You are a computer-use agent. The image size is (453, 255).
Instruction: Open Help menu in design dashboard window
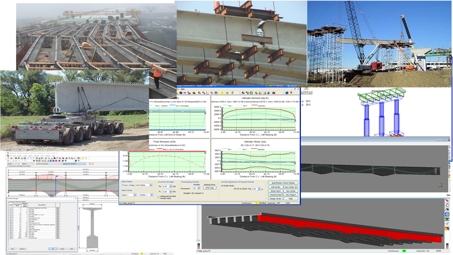(182, 90)
